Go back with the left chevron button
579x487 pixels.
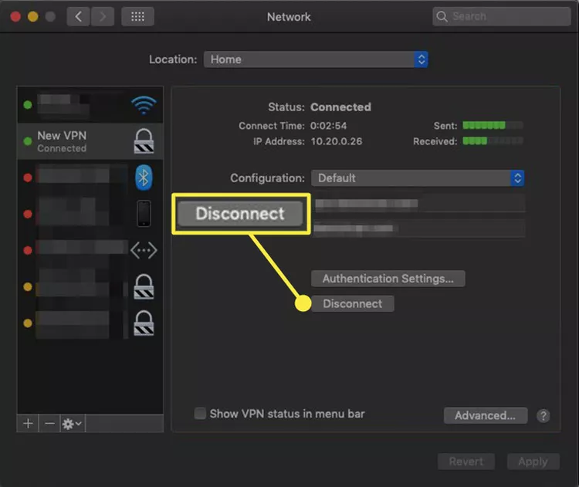coord(78,17)
